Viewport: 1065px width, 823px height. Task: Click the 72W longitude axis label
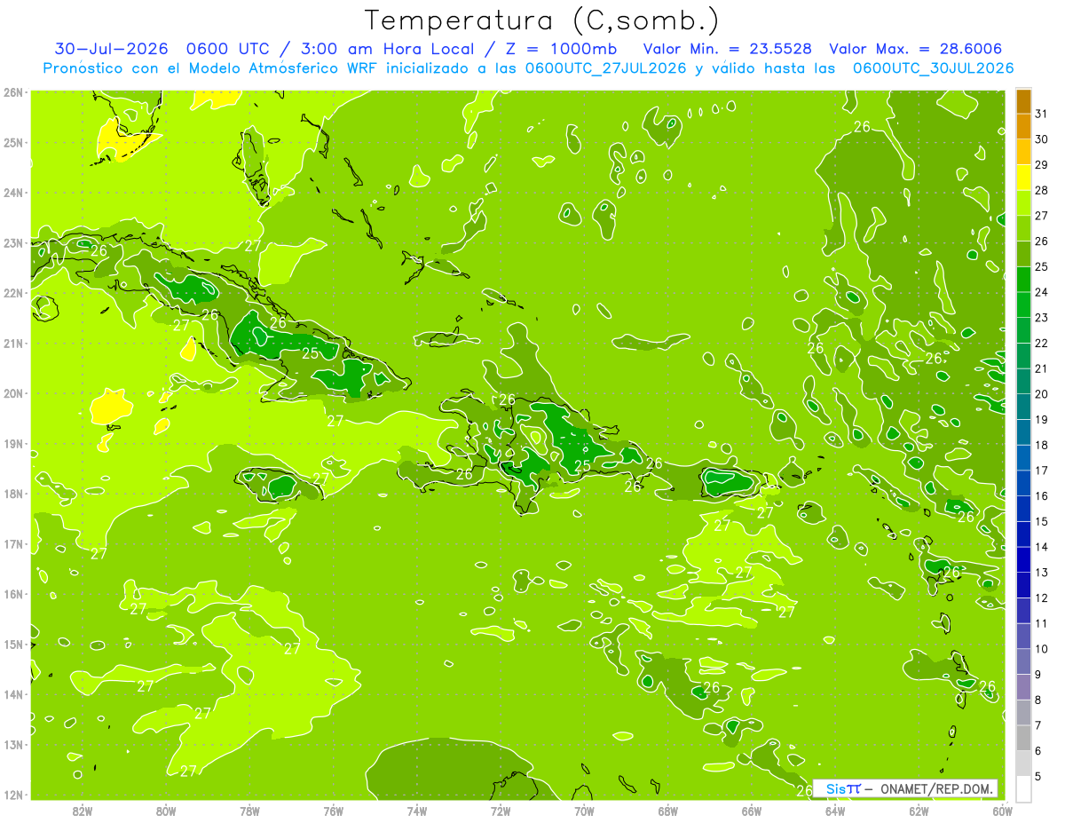pyautogui.click(x=501, y=811)
